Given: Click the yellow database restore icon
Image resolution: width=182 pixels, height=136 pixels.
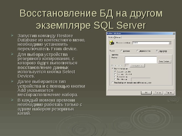Looking at the screenshot, I should click(x=112, y=43).
